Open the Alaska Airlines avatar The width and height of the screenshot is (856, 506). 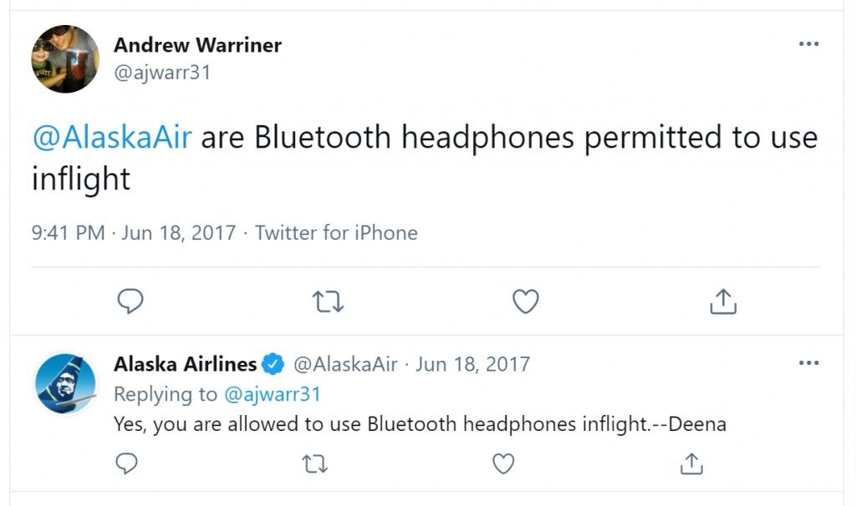pos(65,384)
